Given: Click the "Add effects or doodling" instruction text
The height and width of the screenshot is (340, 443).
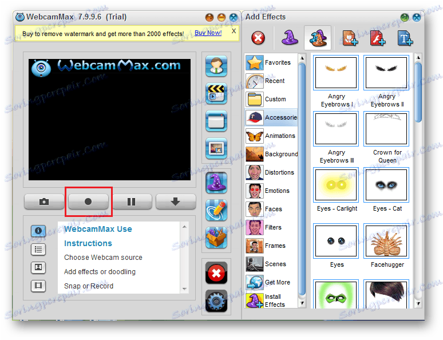Looking at the screenshot, I should coord(100,272).
